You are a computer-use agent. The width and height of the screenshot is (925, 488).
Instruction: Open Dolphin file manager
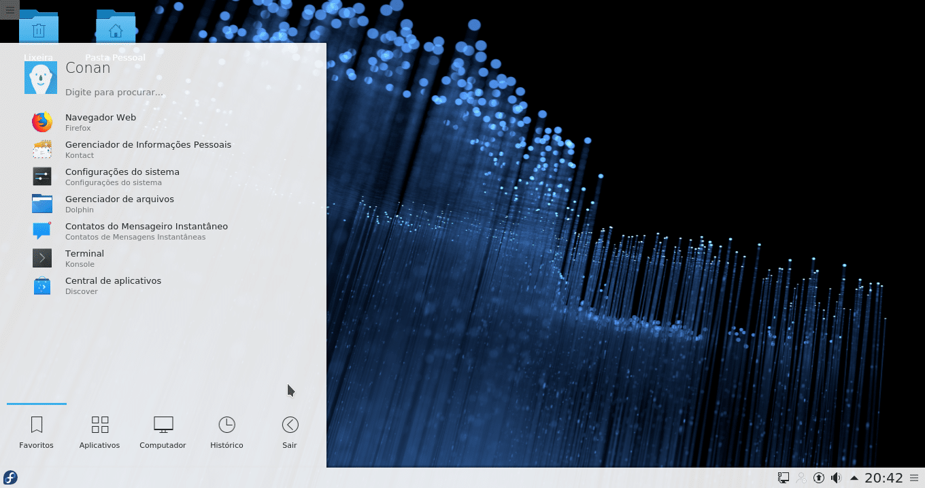point(163,204)
